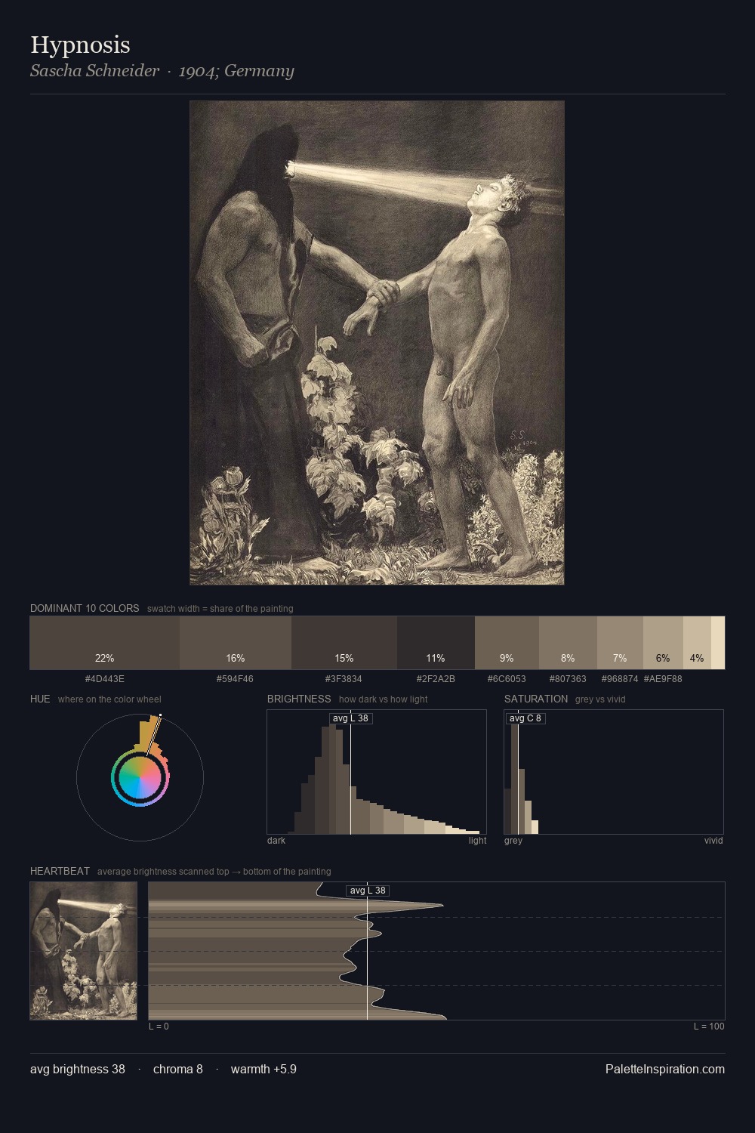755x1133 pixels.
Task: Select the 16% dominant color swatch
Action: point(236,643)
